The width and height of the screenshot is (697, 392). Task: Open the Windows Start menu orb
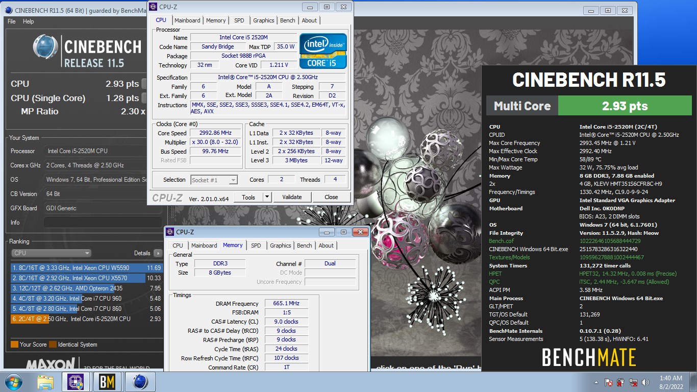pos(13,382)
